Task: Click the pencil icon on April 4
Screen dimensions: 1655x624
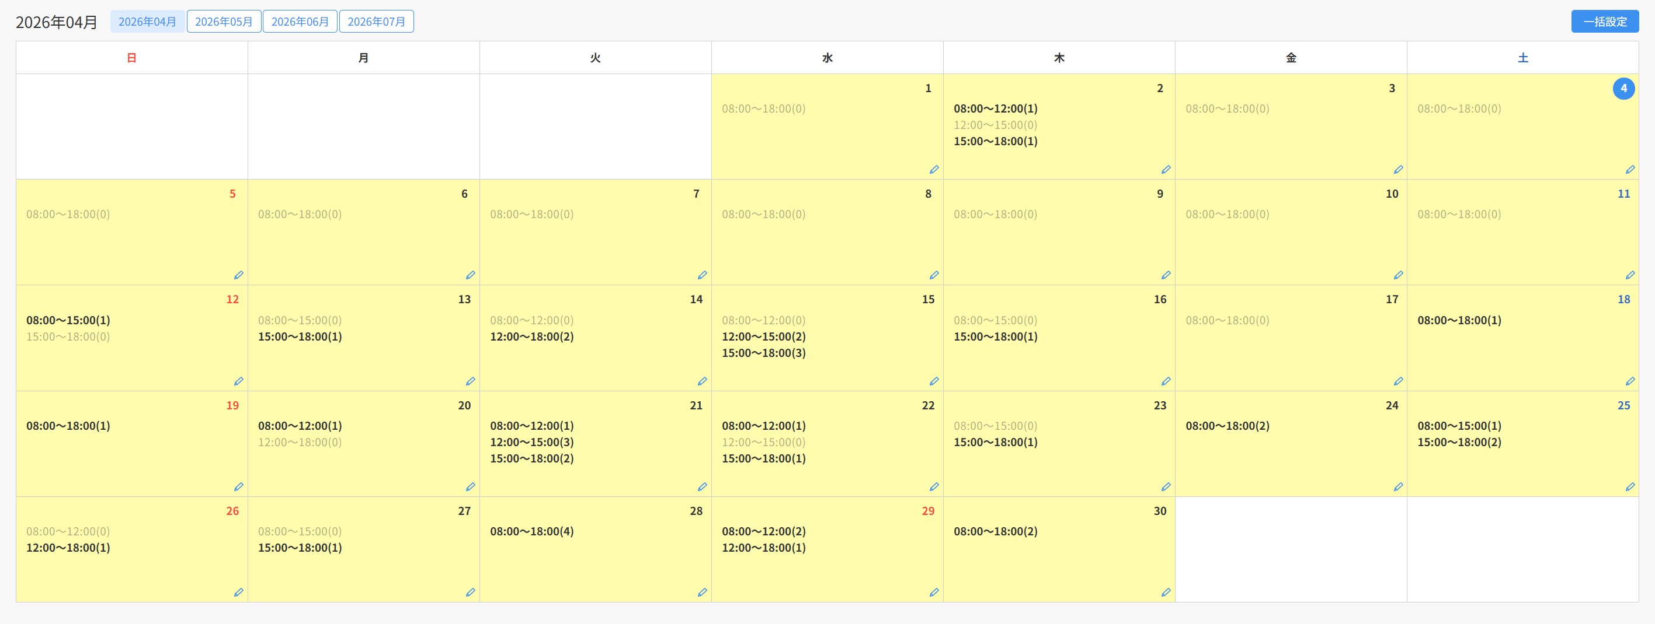Action: [x=1629, y=169]
